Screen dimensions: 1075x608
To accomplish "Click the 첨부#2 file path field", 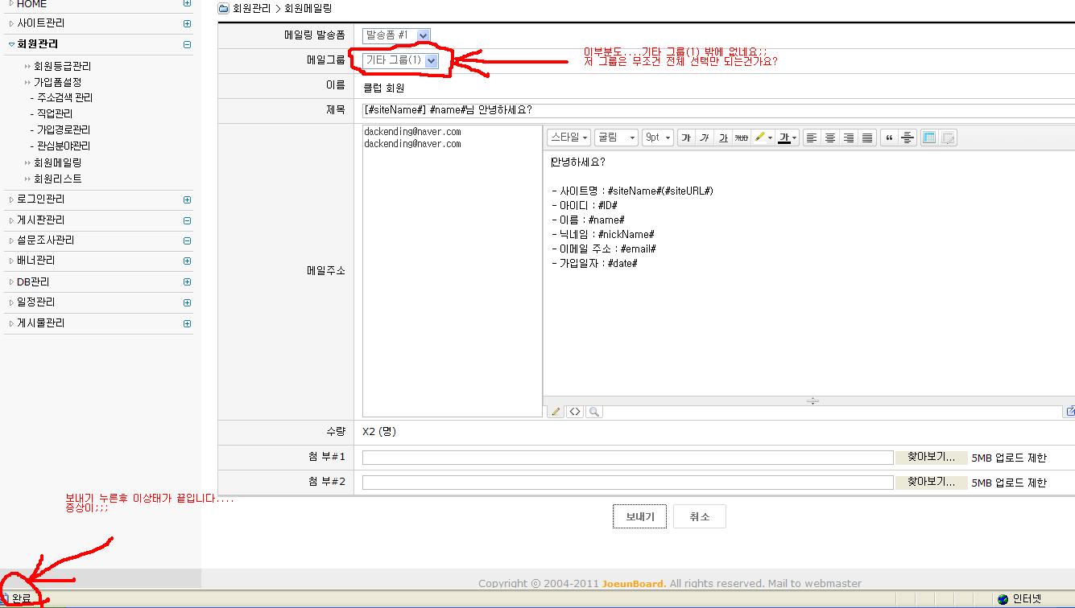I will coord(628,483).
